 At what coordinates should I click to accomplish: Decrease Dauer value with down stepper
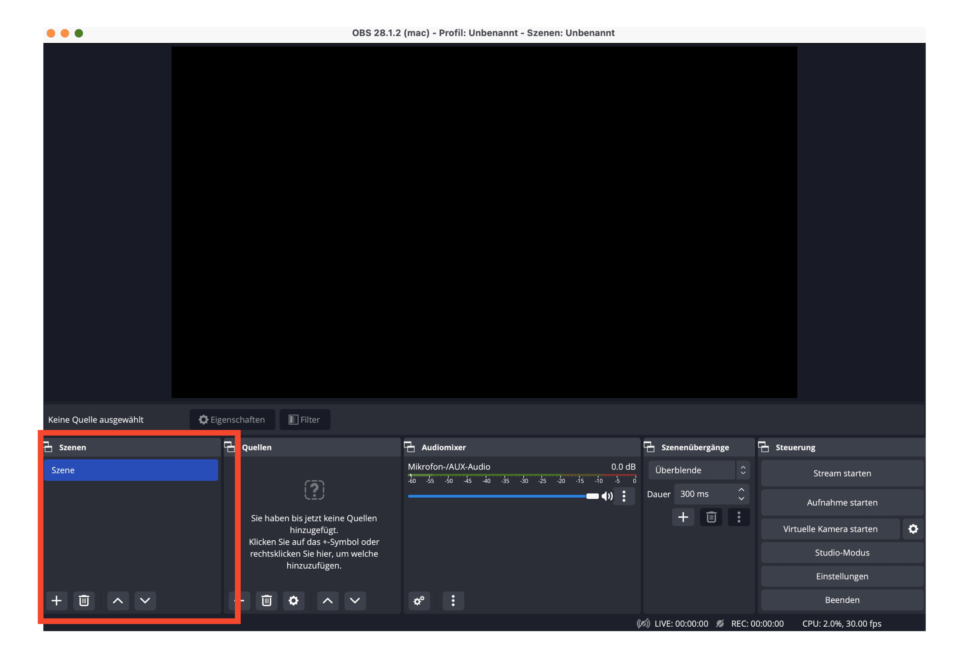pos(741,499)
